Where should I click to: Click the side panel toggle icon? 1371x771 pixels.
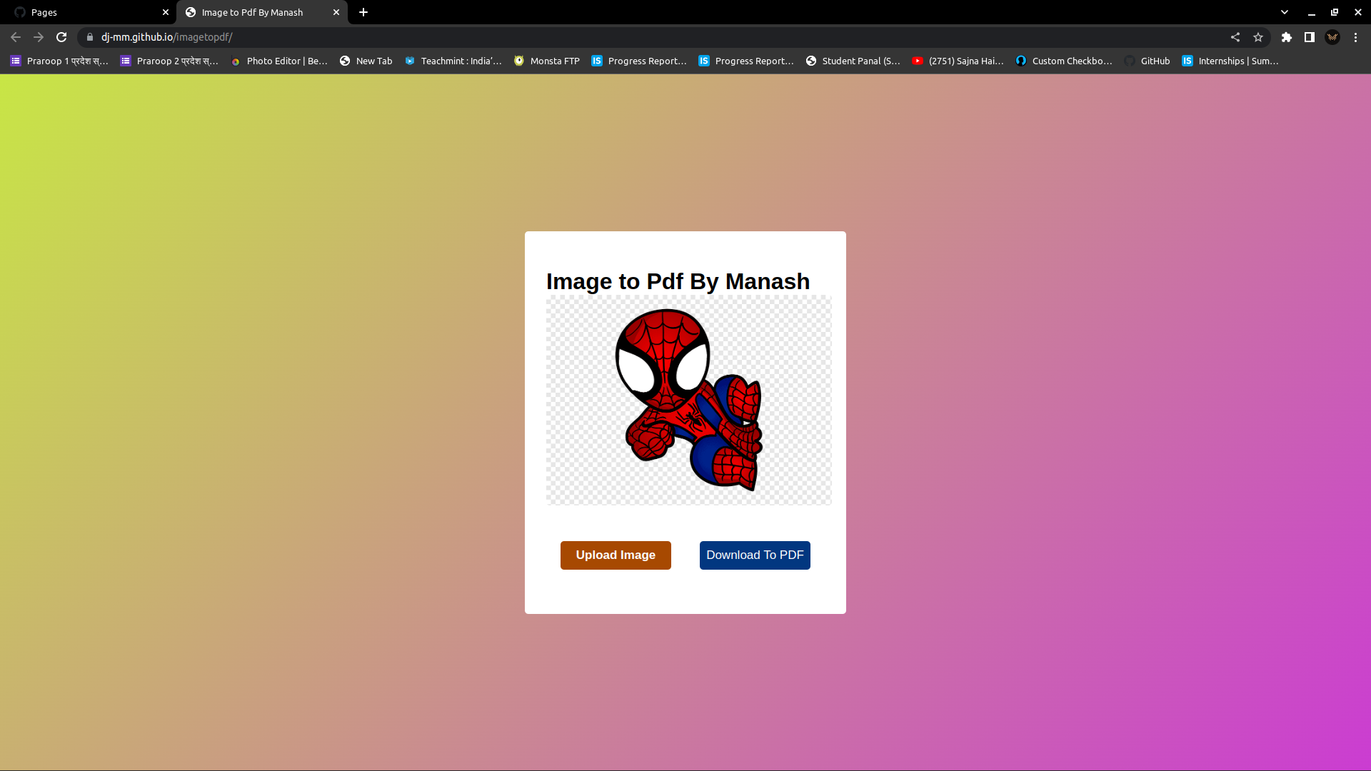[x=1310, y=37]
